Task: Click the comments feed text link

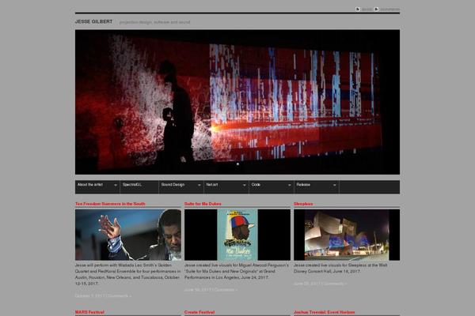Action: [x=389, y=9]
